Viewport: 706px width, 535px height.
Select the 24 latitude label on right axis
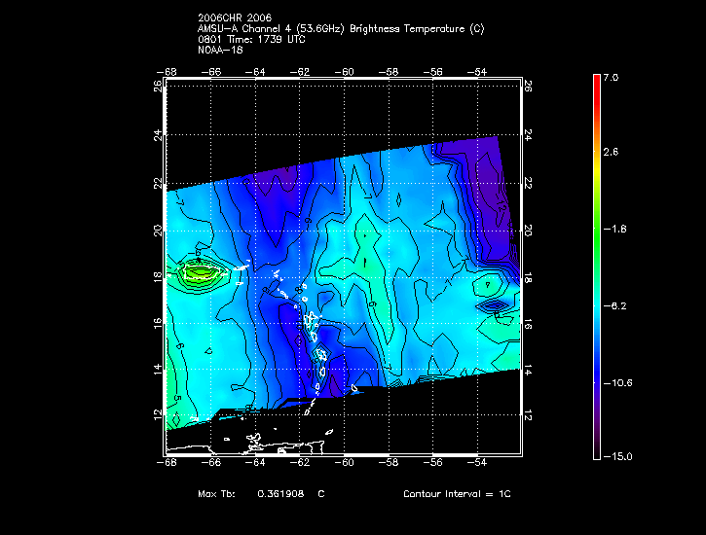(529, 135)
